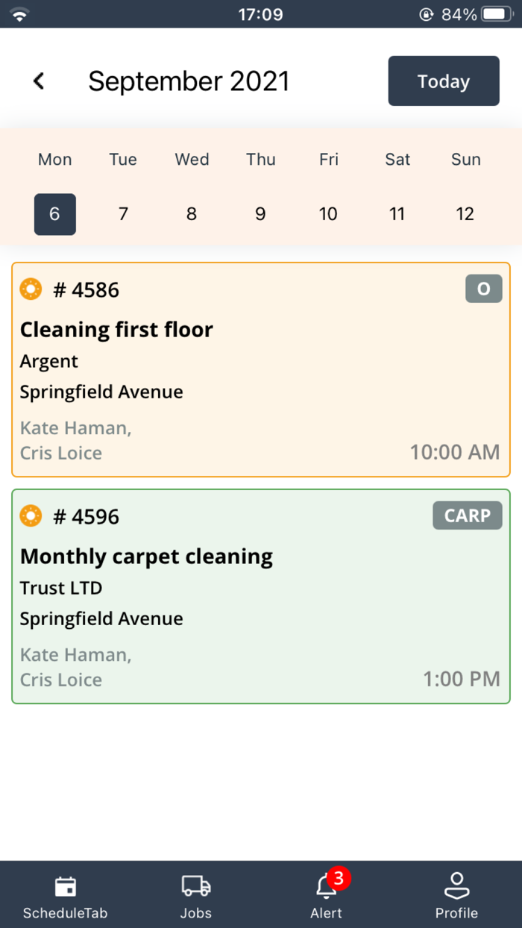Open the Monthly carpet cleaning job card
Screen dimensions: 522x928
click(261, 596)
